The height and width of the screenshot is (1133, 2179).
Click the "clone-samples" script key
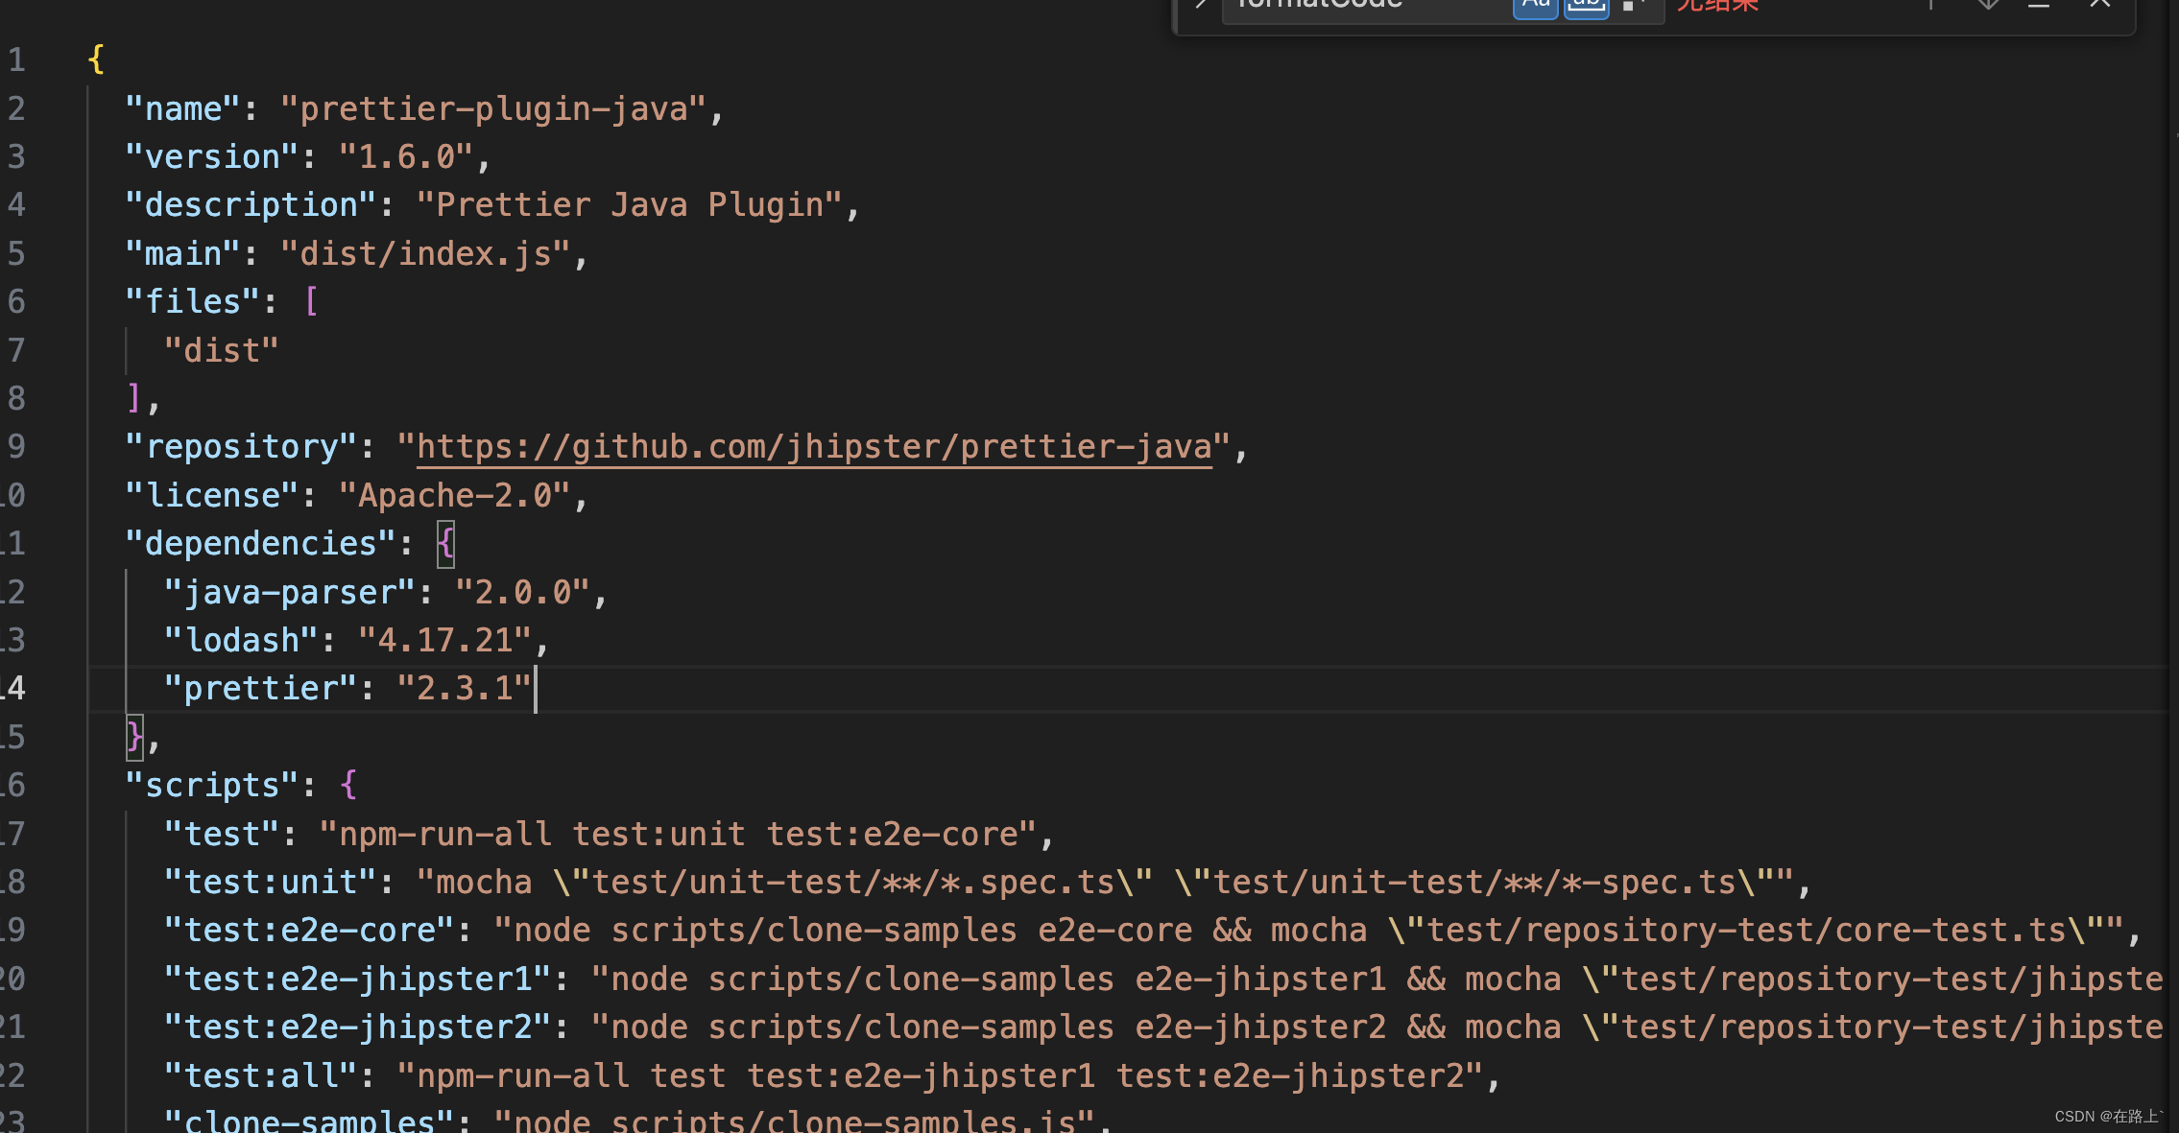coord(308,1121)
